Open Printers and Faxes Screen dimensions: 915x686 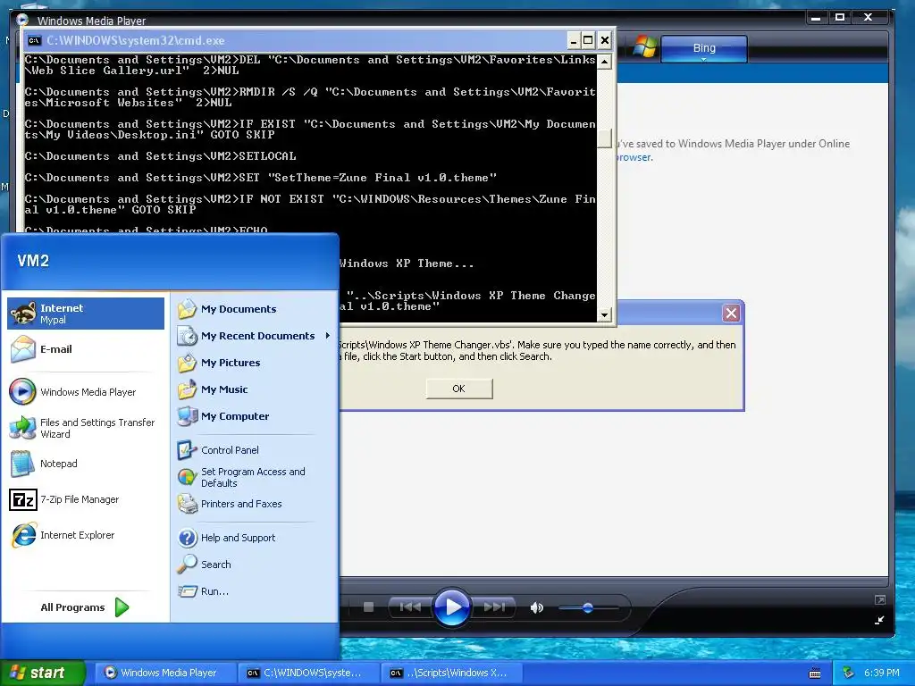255,504
